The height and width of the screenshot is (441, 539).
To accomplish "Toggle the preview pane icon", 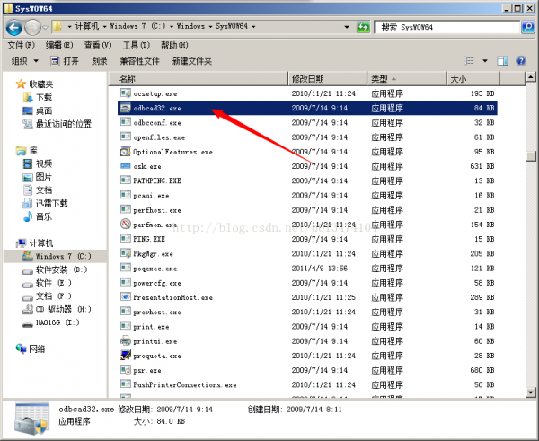I will coord(502,61).
